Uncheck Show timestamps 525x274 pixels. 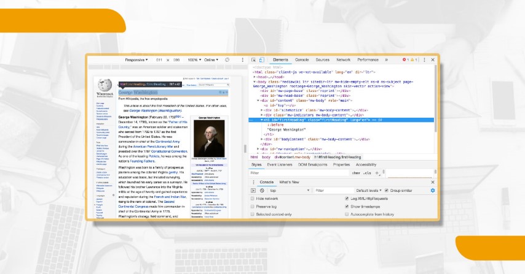347,207
